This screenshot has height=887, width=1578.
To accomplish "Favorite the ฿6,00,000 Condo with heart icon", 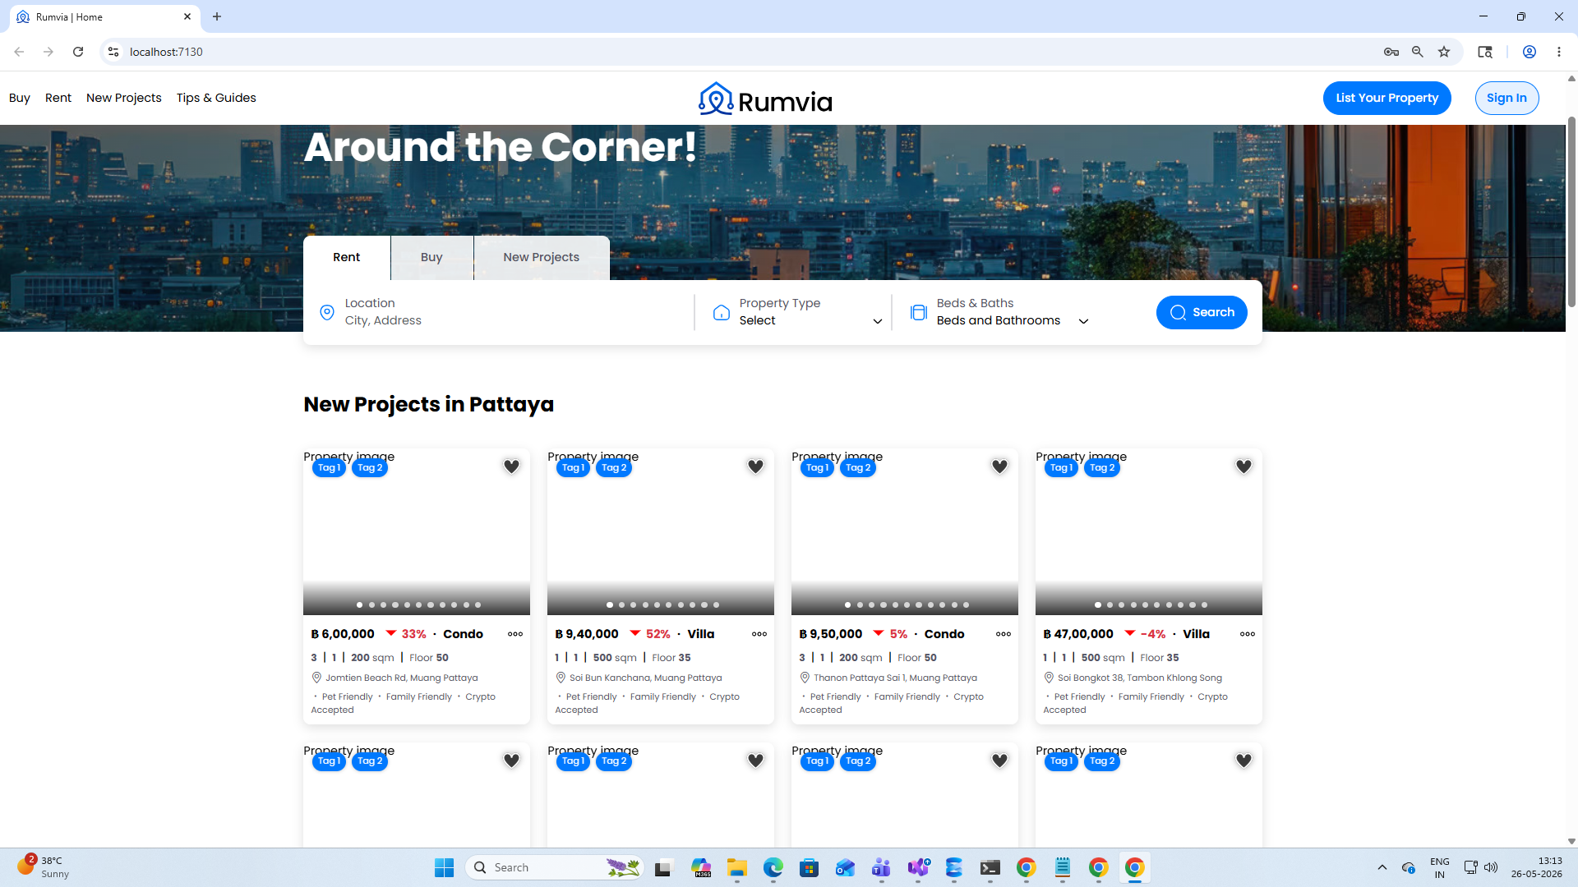I will [x=511, y=466].
